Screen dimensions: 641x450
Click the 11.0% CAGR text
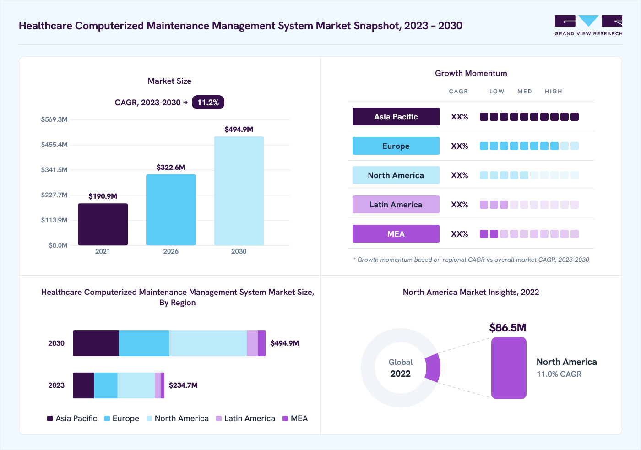(x=559, y=374)
